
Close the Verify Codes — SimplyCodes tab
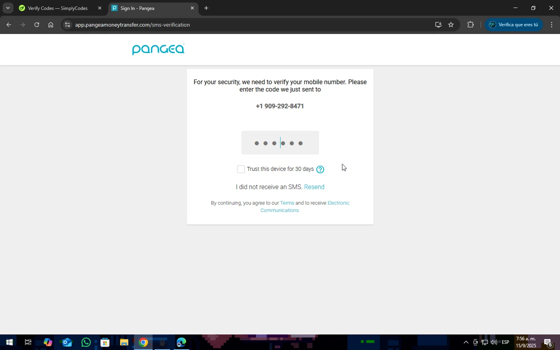[100, 8]
